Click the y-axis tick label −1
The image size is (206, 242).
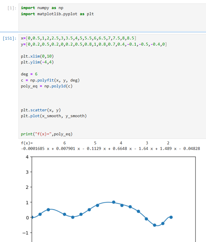point(25,233)
